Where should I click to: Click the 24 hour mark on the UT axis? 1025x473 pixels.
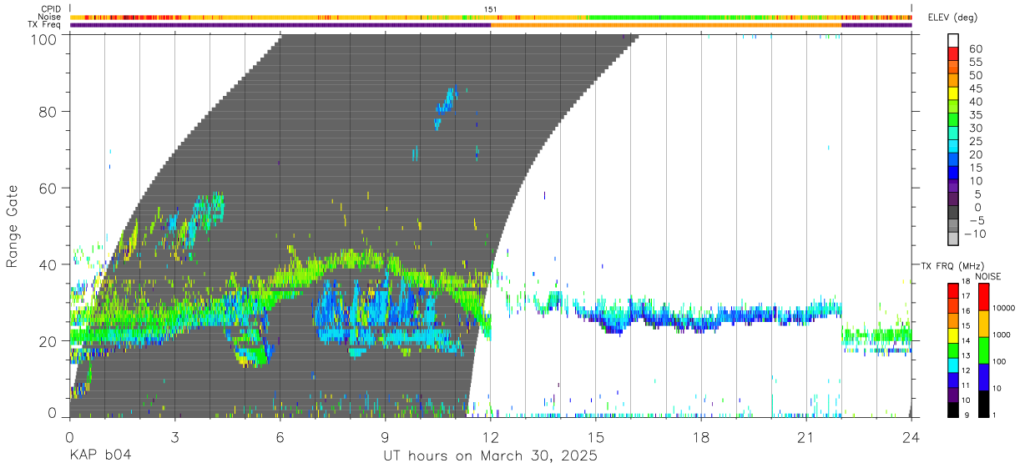911,437
